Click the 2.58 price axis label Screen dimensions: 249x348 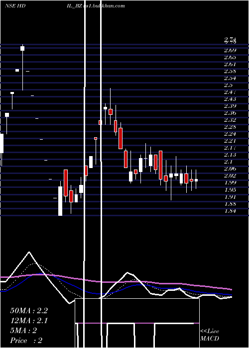click(230, 71)
